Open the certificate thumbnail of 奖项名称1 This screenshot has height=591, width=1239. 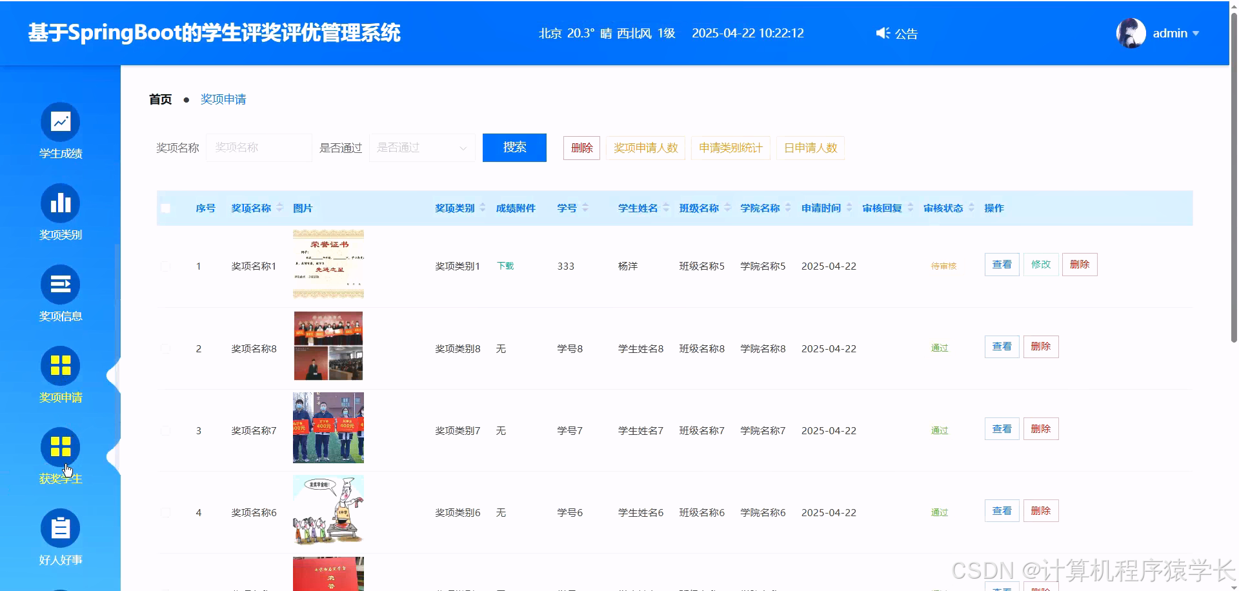coord(328,264)
